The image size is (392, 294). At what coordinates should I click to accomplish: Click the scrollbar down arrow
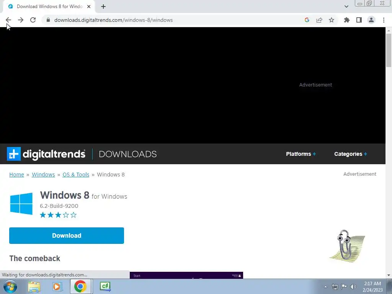389,275
